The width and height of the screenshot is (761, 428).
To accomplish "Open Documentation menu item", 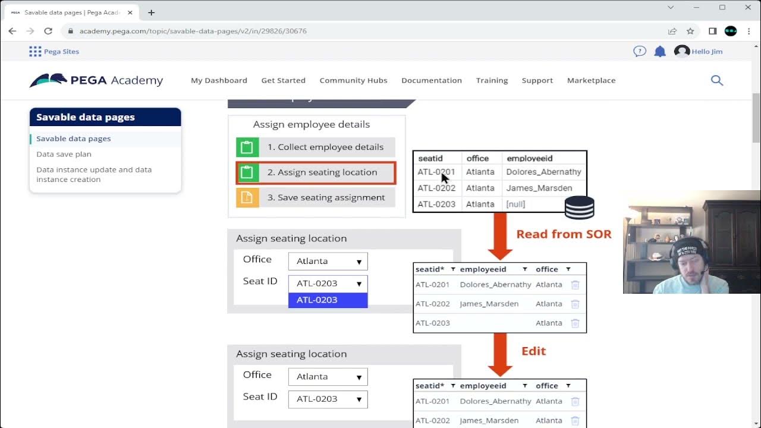I will click(x=432, y=80).
